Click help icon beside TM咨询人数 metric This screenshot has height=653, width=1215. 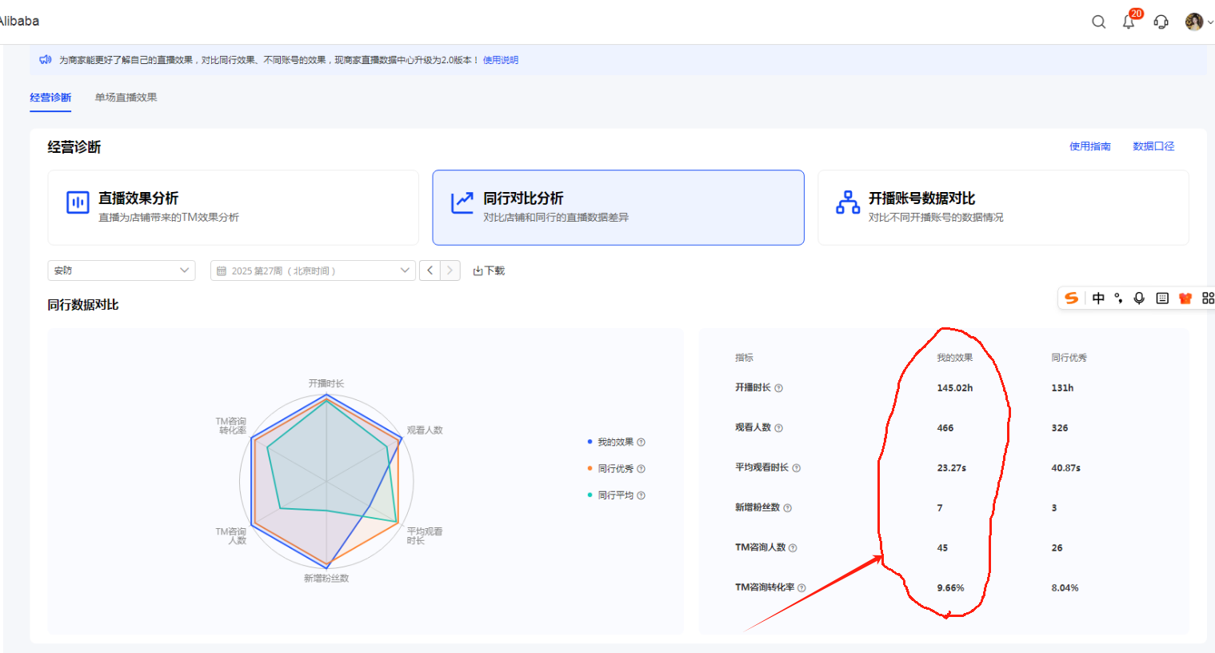pyautogui.click(x=793, y=548)
